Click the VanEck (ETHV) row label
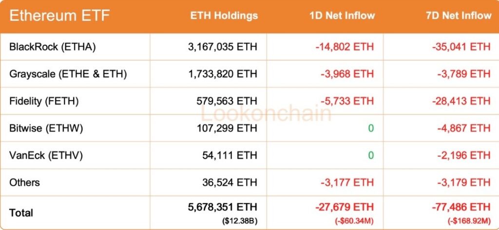 point(46,156)
